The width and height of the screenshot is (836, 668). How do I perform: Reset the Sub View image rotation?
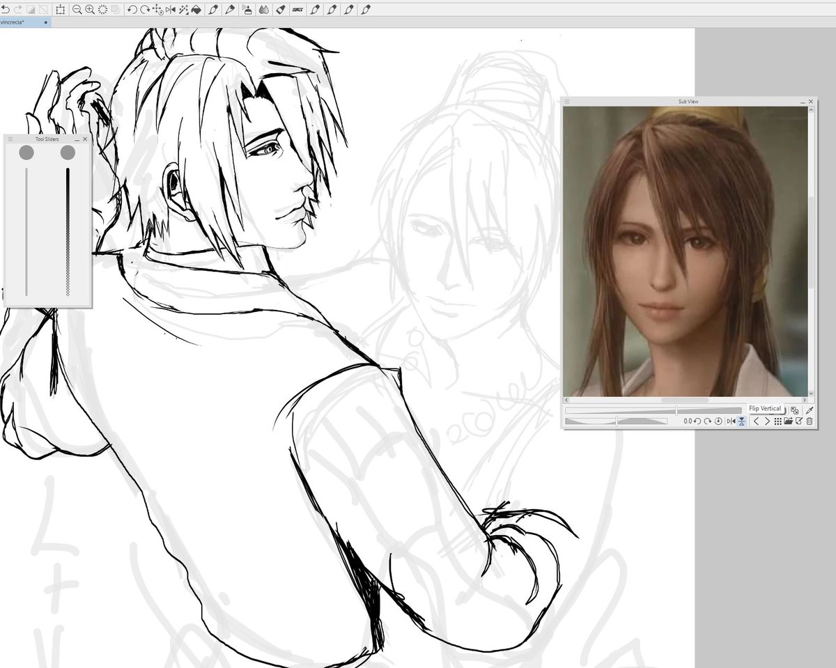[x=718, y=421]
